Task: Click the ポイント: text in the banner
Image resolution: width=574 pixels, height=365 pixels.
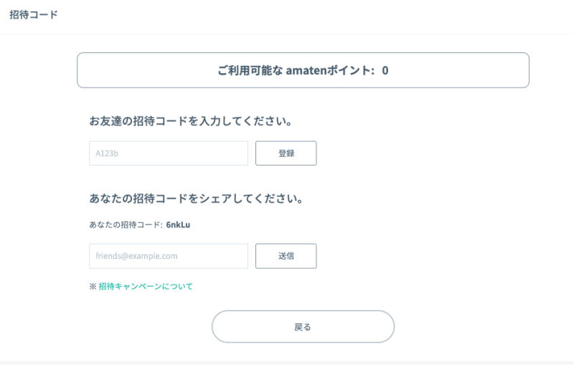Action: pos(352,70)
